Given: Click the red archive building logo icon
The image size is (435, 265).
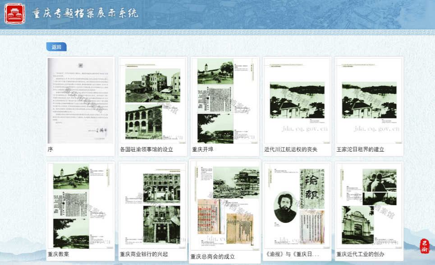Looking at the screenshot, I should (15, 13).
